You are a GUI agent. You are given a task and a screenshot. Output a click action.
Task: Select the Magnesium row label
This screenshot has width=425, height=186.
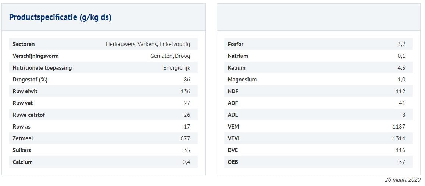pyautogui.click(x=242, y=80)
